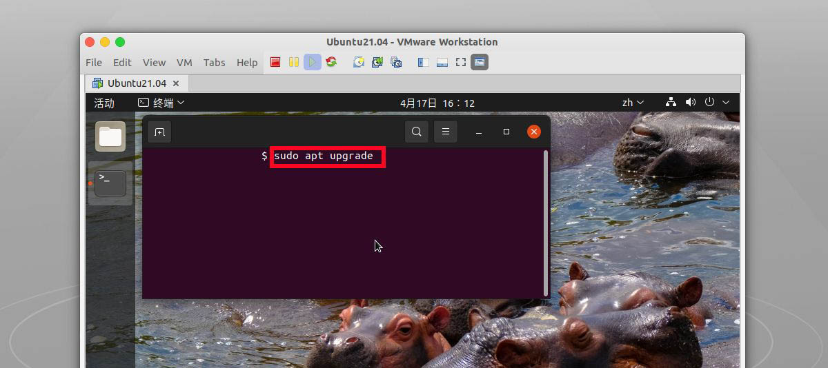The height and width of the screenshot is (368, 828).
Task: Click the sudo apt upgrade command text
Action: [324, 156]
